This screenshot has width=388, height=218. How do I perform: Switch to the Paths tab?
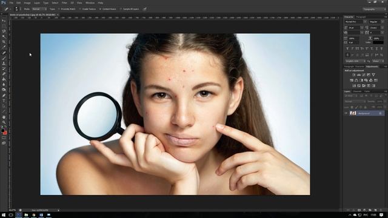[x=367, y=91]
